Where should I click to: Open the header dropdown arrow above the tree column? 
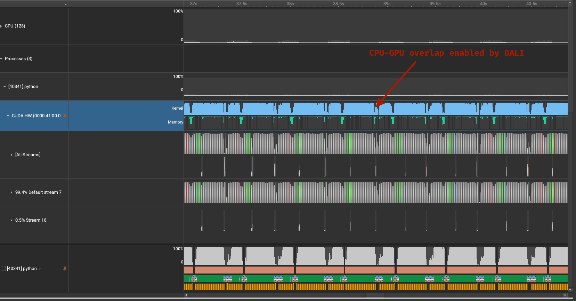click(x=66, y=4)
